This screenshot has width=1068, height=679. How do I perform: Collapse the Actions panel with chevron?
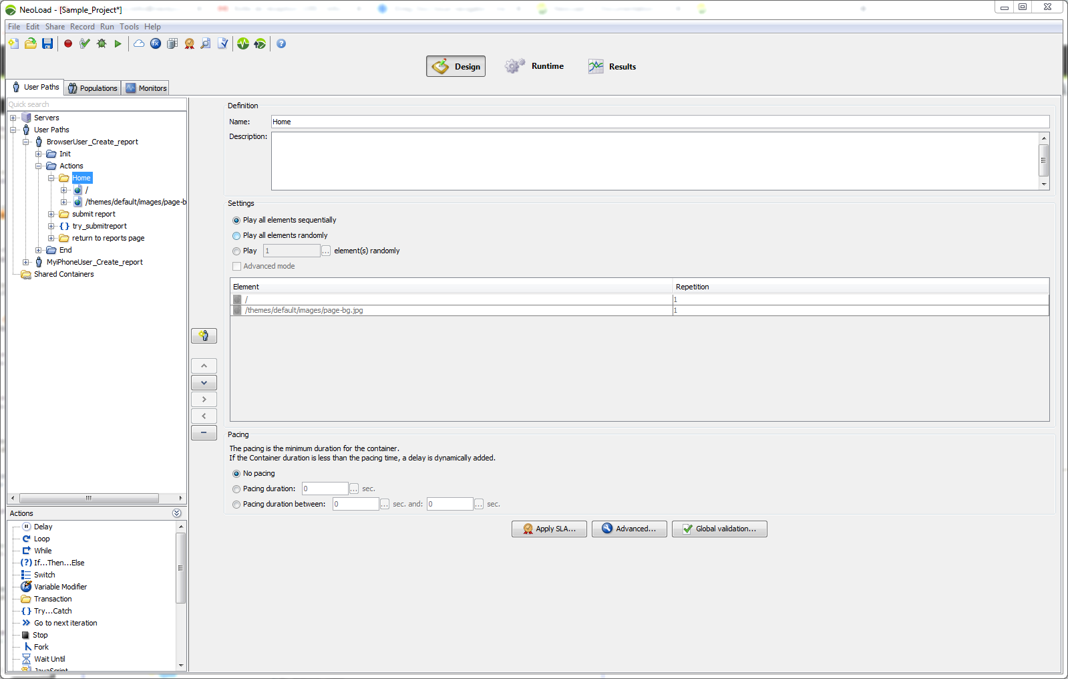177,513
